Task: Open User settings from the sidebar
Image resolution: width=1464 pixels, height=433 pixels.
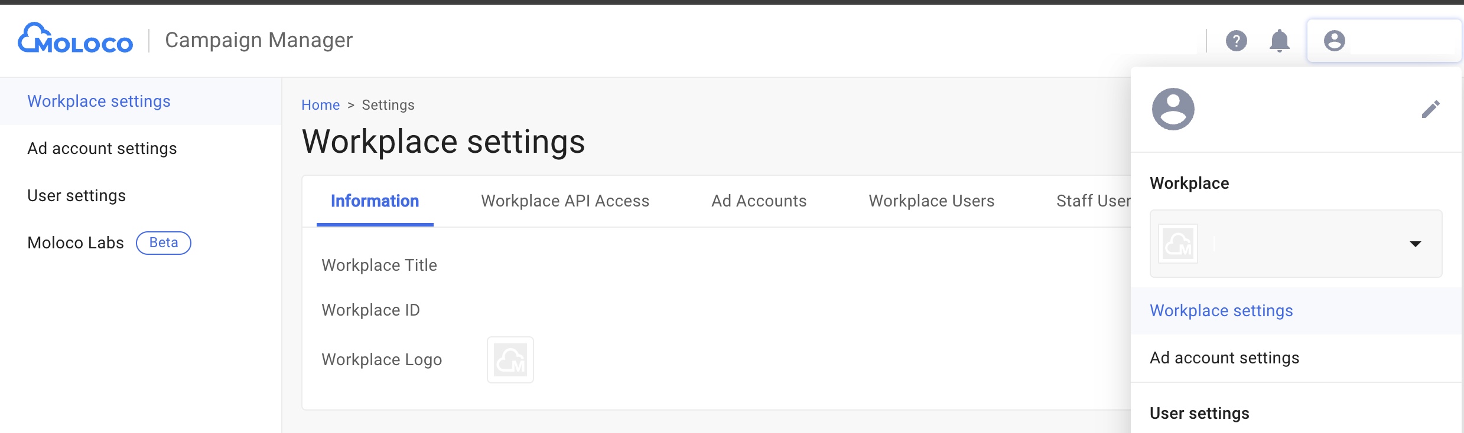Action: point(77,195)
